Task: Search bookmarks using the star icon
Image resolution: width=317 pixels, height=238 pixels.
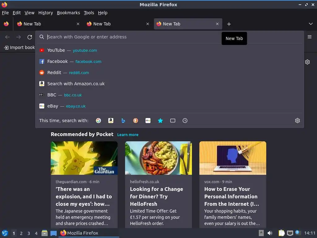Action: coord(160,121)
